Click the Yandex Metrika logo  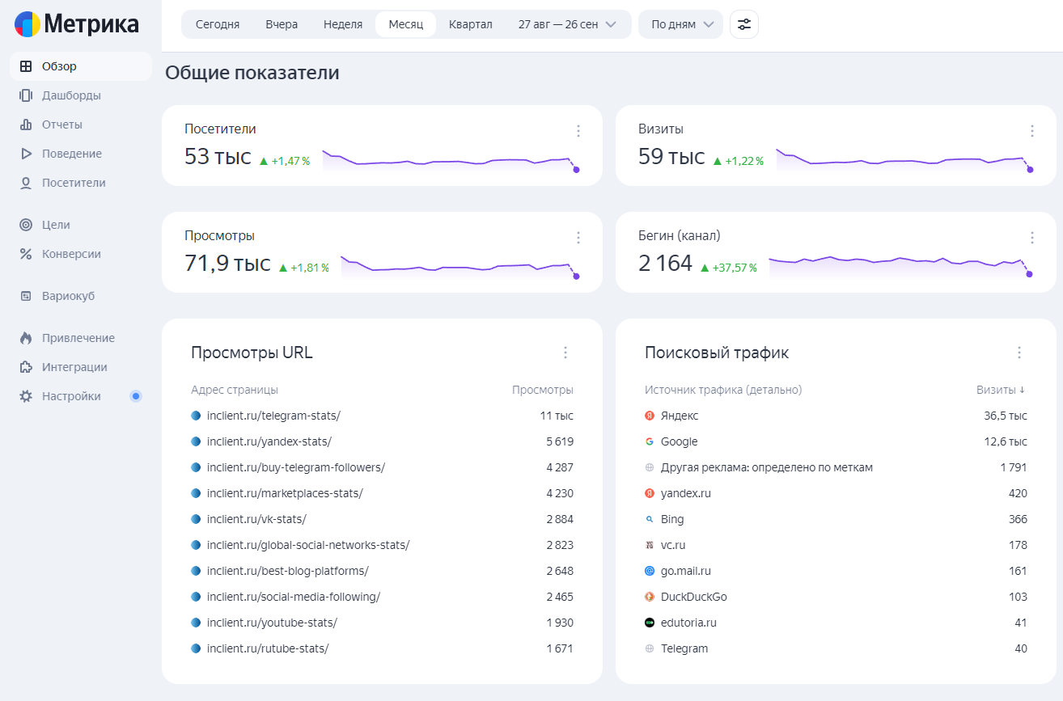tap(77, 24)
